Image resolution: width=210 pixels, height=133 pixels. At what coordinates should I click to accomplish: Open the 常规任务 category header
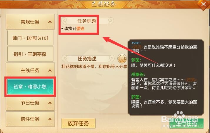(30, 22)
